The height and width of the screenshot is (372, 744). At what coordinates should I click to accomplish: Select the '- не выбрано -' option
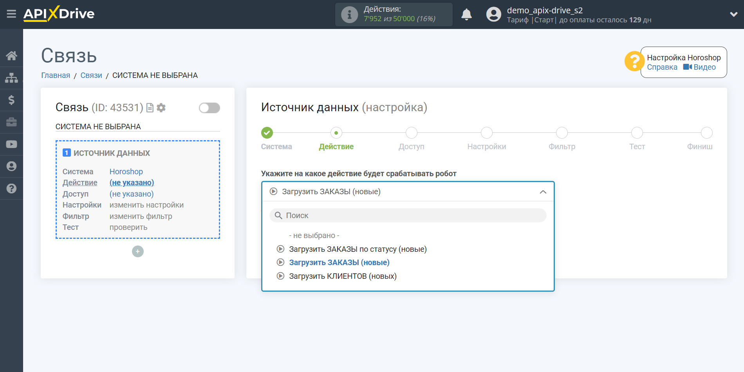pos(314,235)
